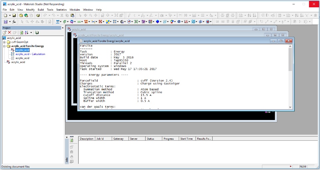Close the Jobs panel with its x
320x170 pixels.
tap(67, 137)
